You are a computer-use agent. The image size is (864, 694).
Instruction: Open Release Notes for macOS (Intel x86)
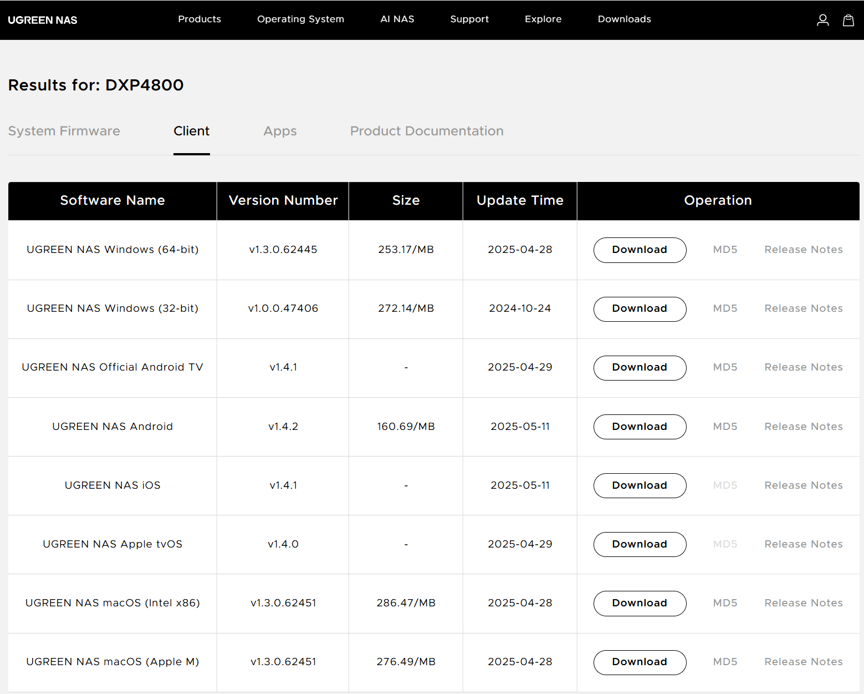click(x=804, y=603)
